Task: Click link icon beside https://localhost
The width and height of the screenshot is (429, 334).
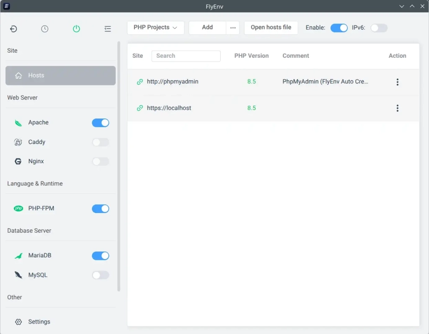Action: 140,108
